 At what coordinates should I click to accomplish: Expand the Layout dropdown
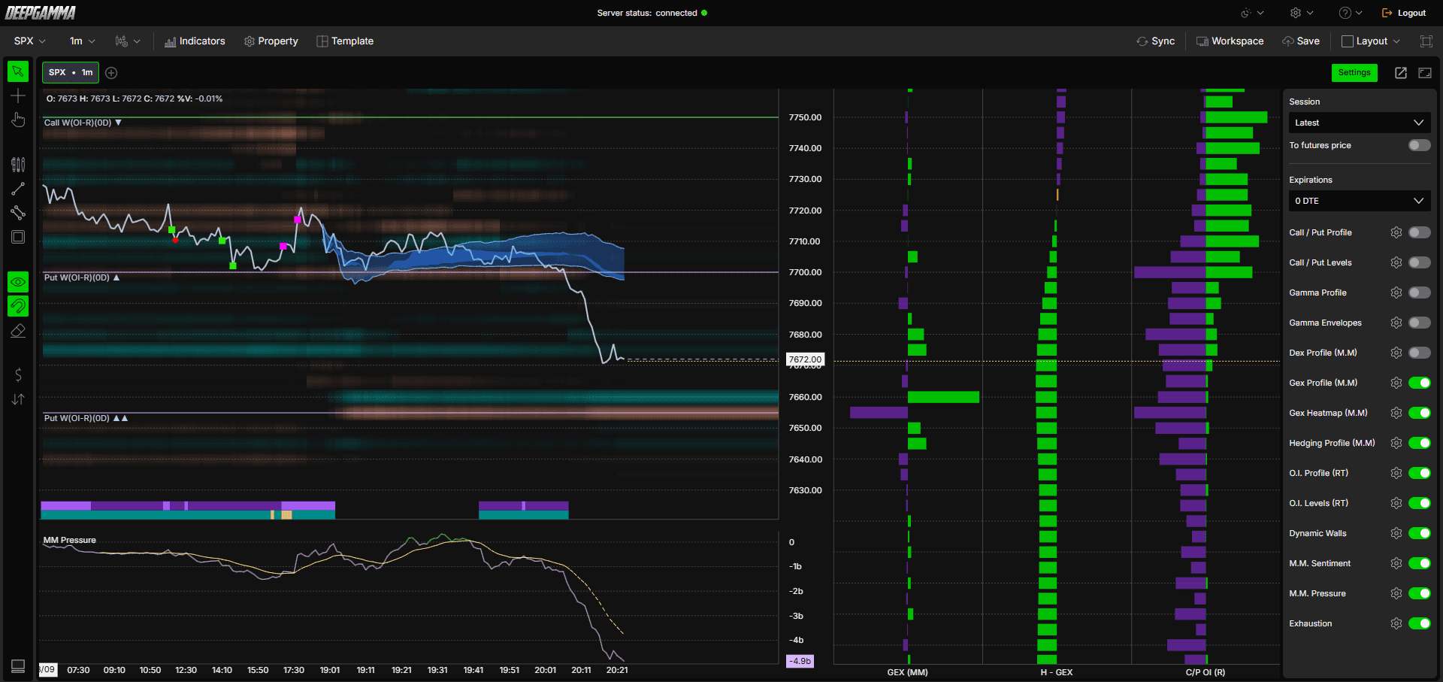pos(1371,41)
